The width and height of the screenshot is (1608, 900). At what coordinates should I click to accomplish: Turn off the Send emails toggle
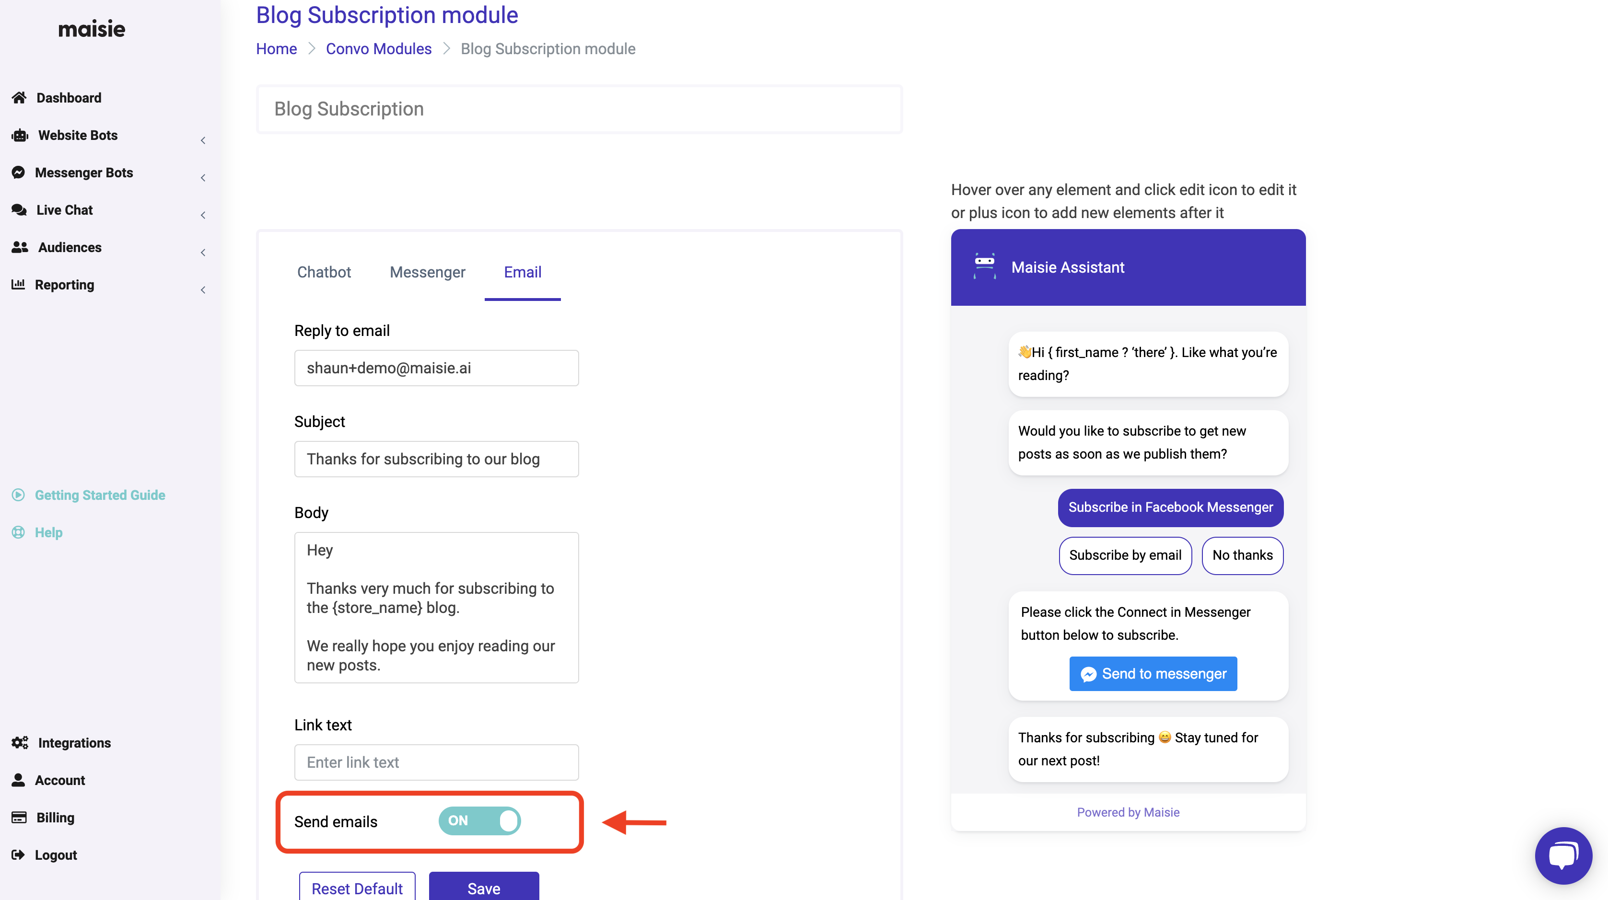479,821
